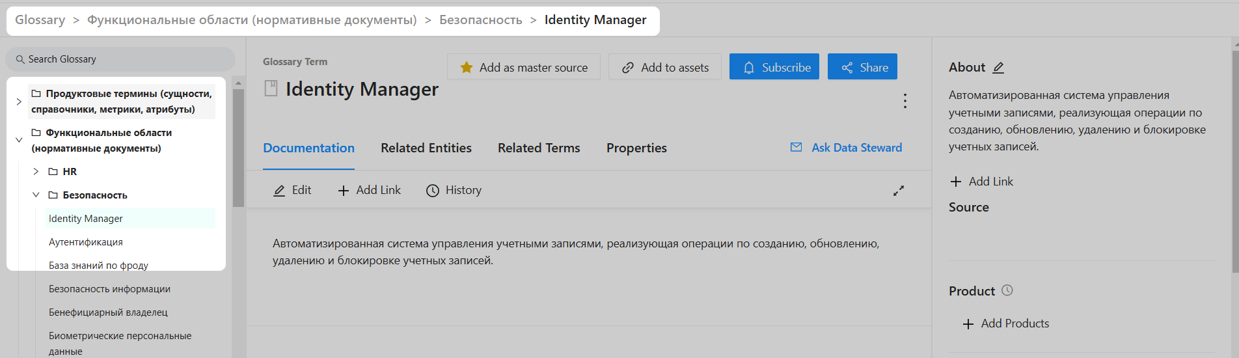
Task: Click the Edit pencil in Documentation toolbar
Action: [279, 191]
